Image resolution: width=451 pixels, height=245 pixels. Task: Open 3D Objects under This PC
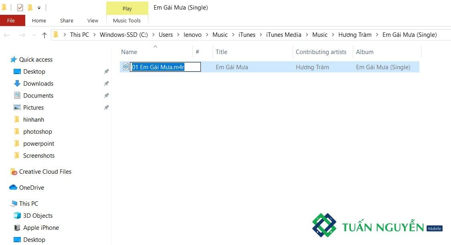(38, 216)
